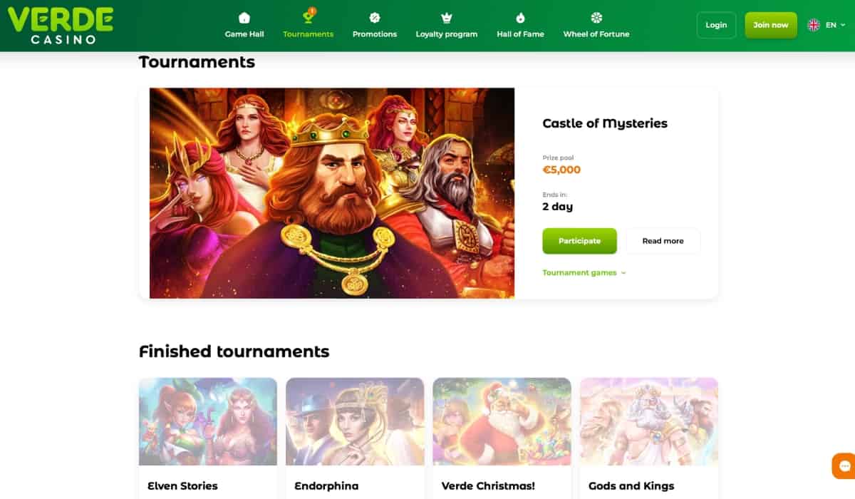The image size is (855, 499).
Task: Open the Elven Stories finished tournament thumbnail
Action: pos(208,421)
